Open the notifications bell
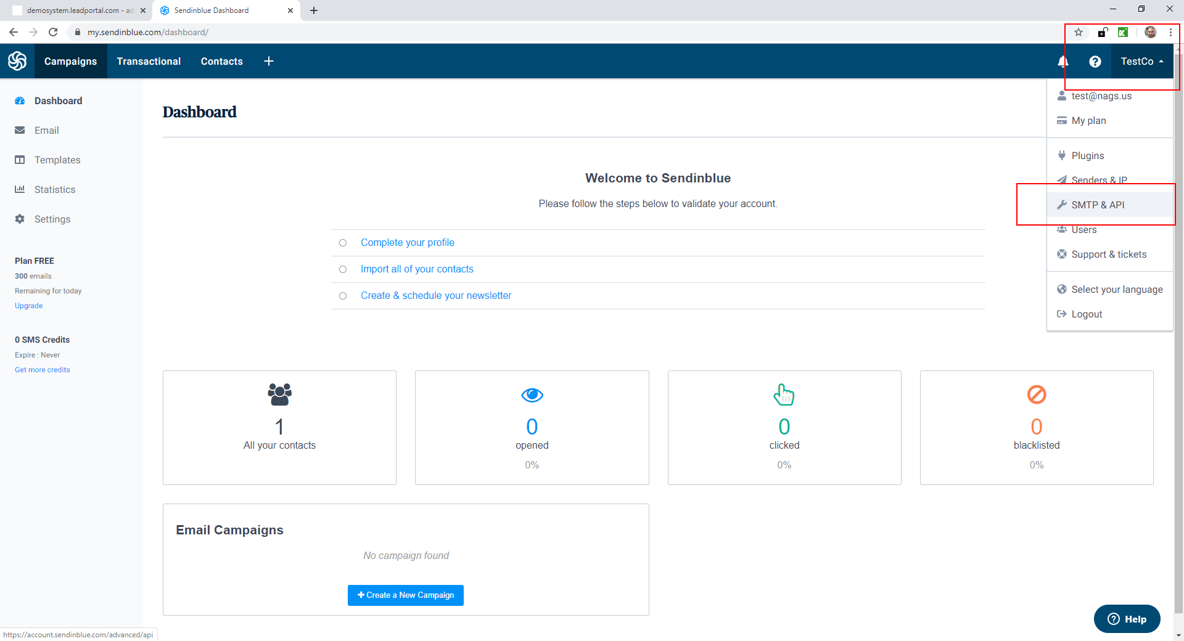This screenshot has width=1184, height=641. (x=1063, y=61)
